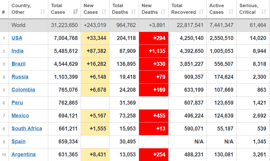Open the Russia link
270x161 pixels.
20,77
